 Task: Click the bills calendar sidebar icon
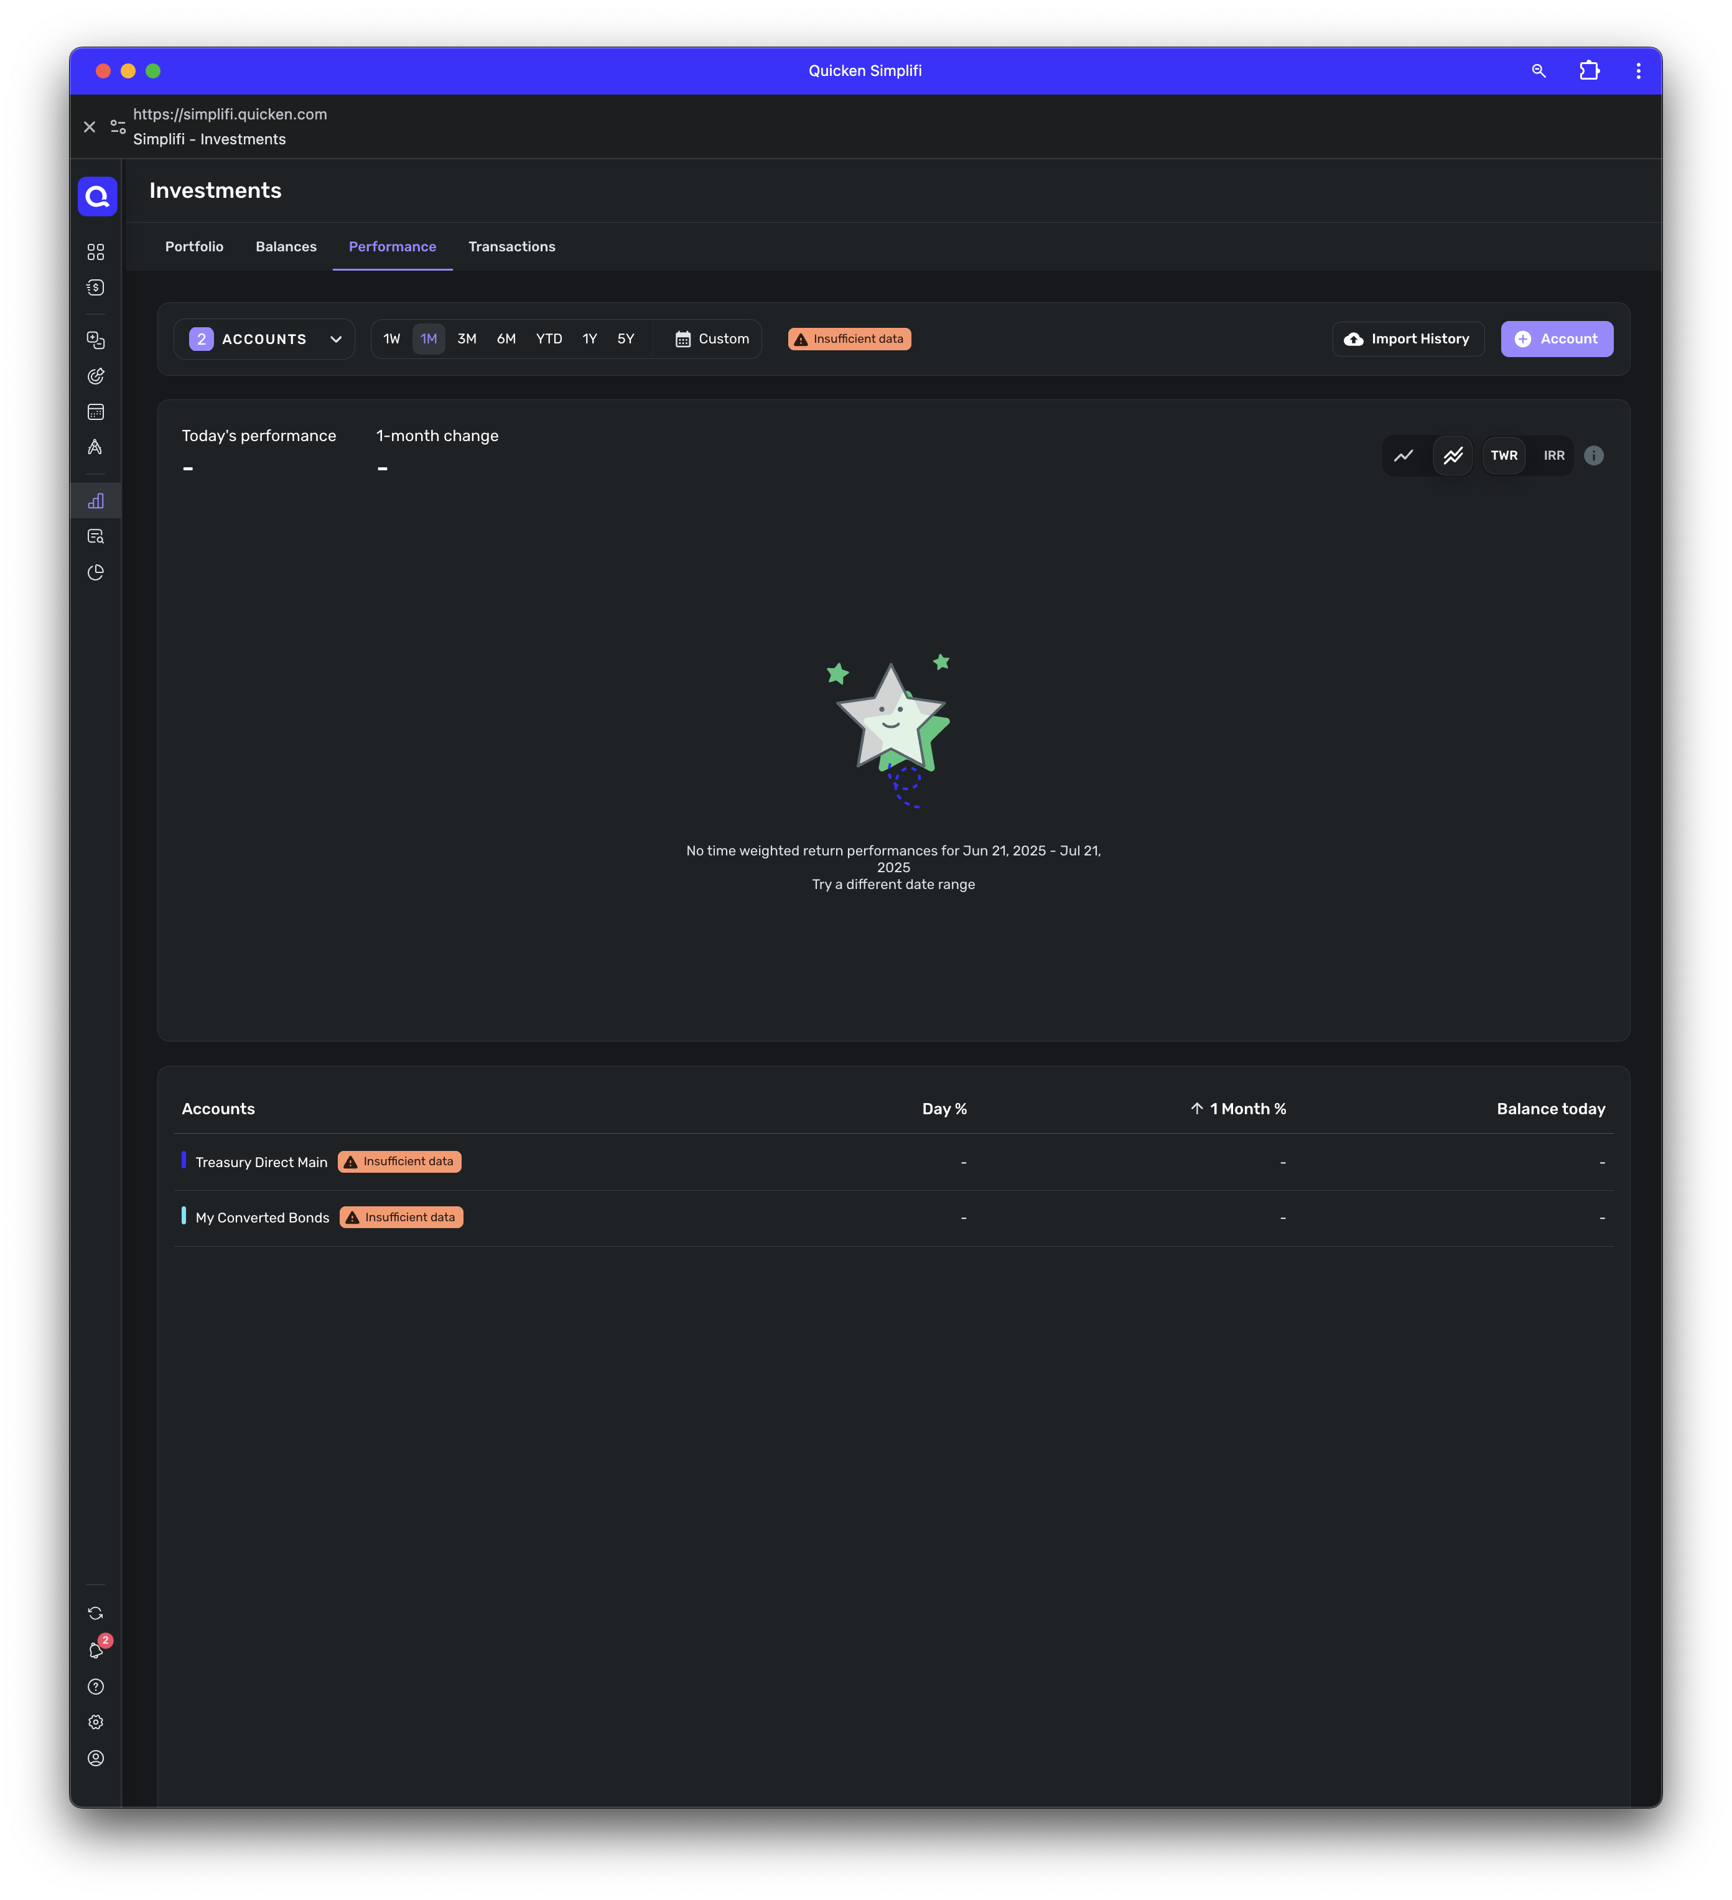pyautogui.click(x=95, y=412)
